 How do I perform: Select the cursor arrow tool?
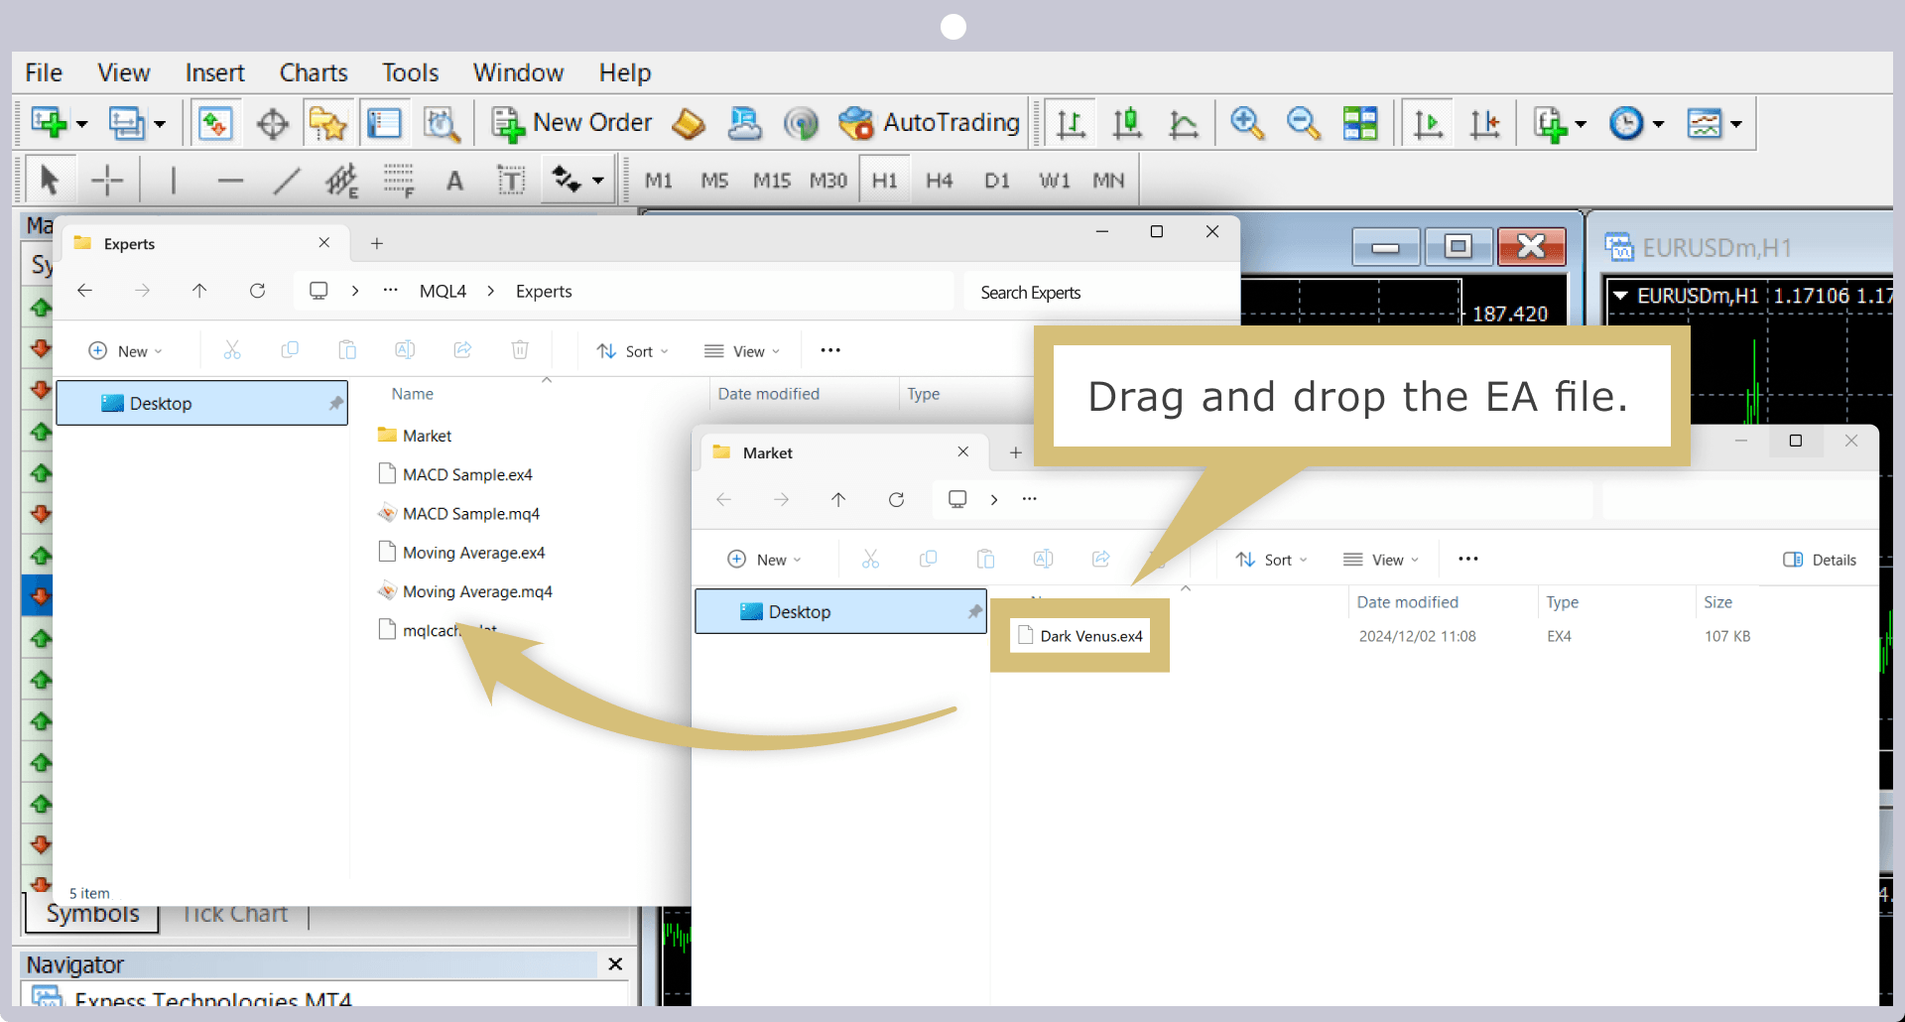pyautogui.click(x=49, y=180)
